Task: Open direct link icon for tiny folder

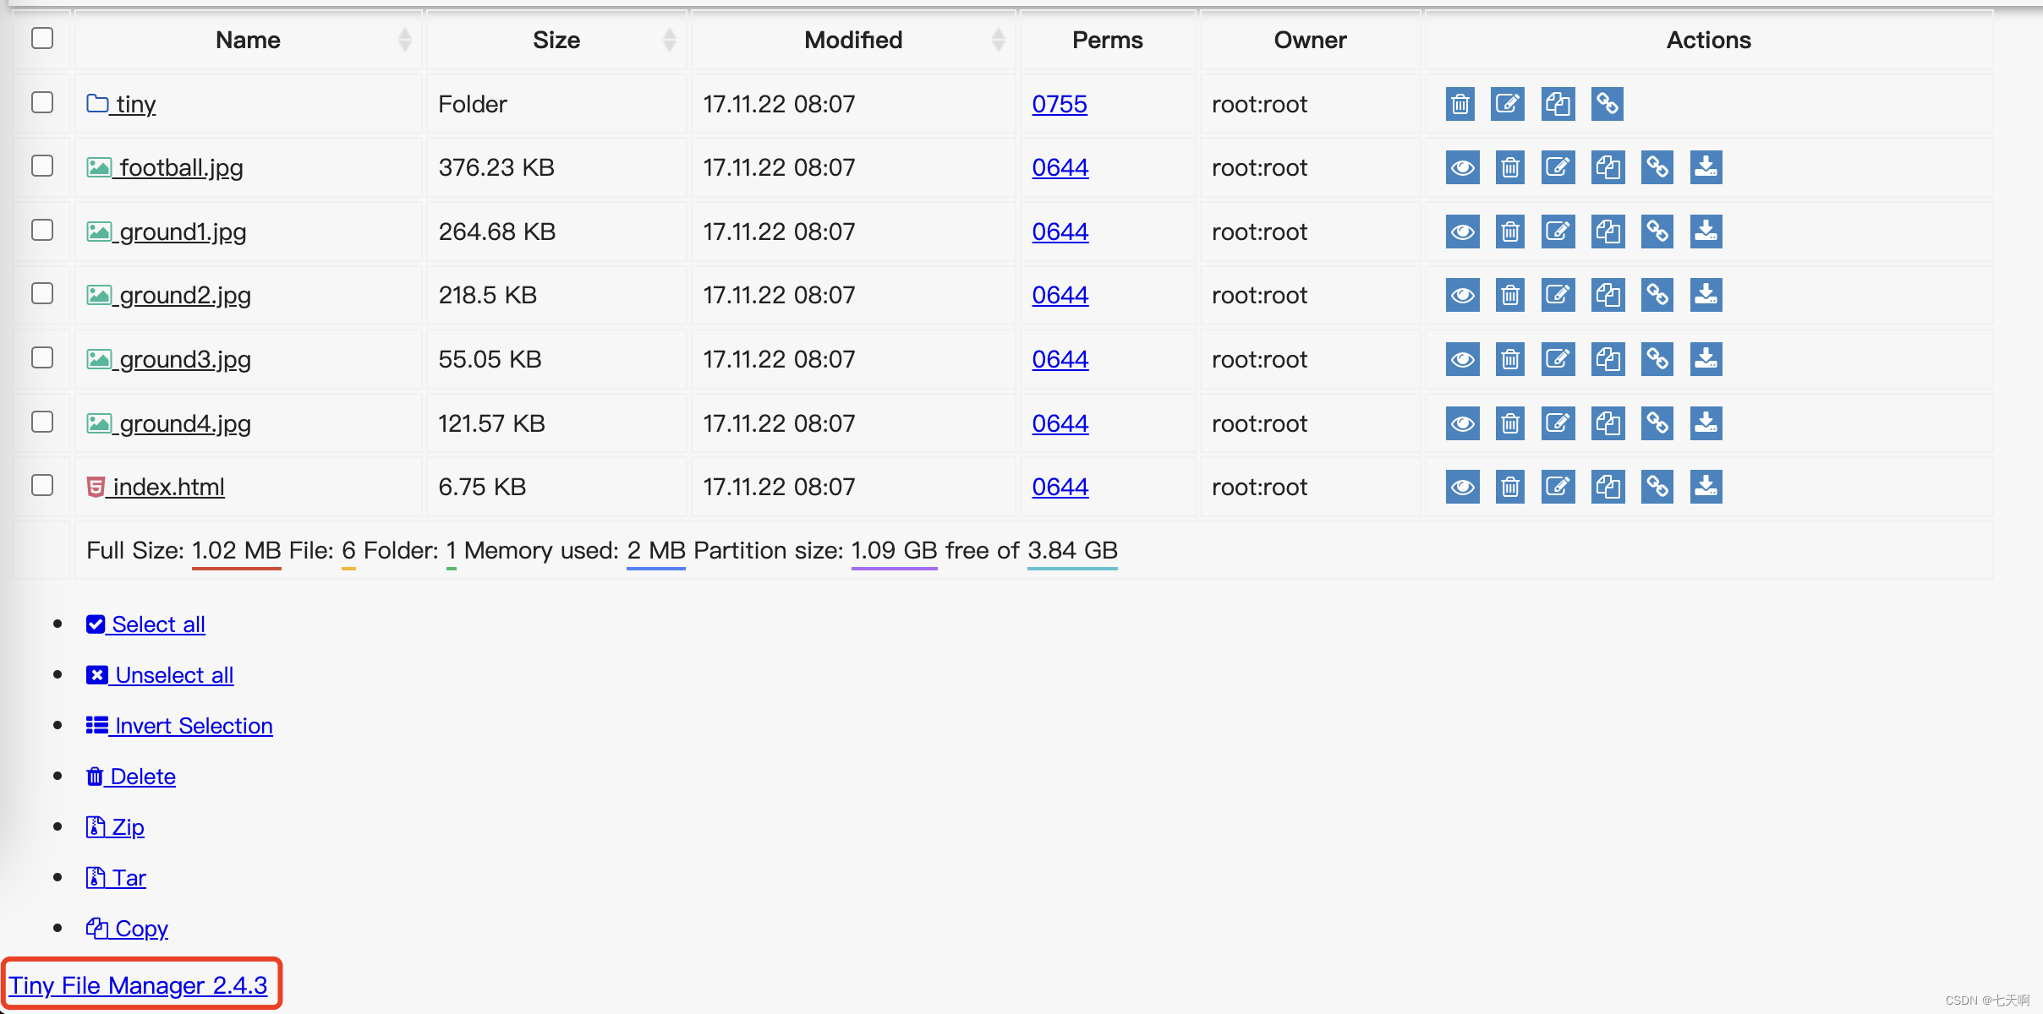Action: pos(1608,104)
